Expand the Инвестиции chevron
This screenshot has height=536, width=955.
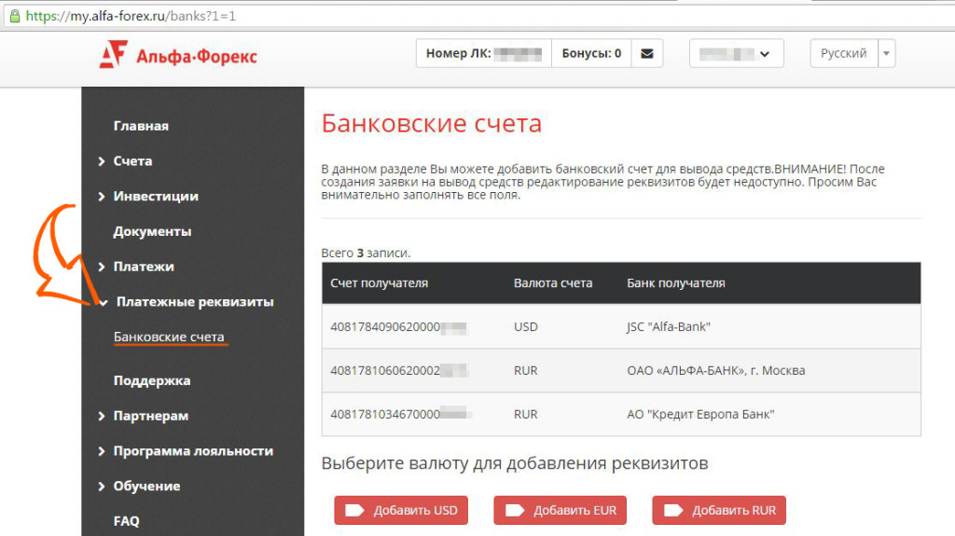102,196
